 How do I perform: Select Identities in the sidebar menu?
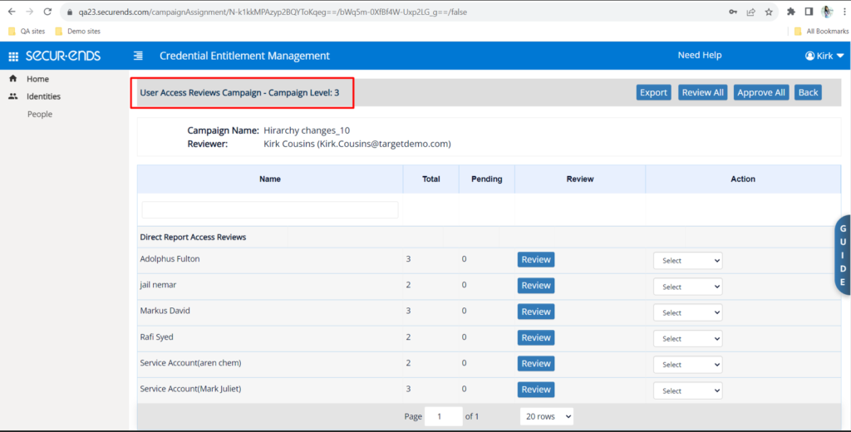click(x=43, y=96)
